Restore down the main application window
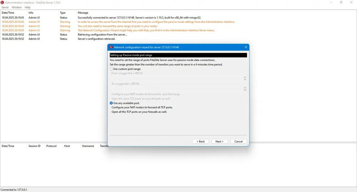 click(341, 2)
